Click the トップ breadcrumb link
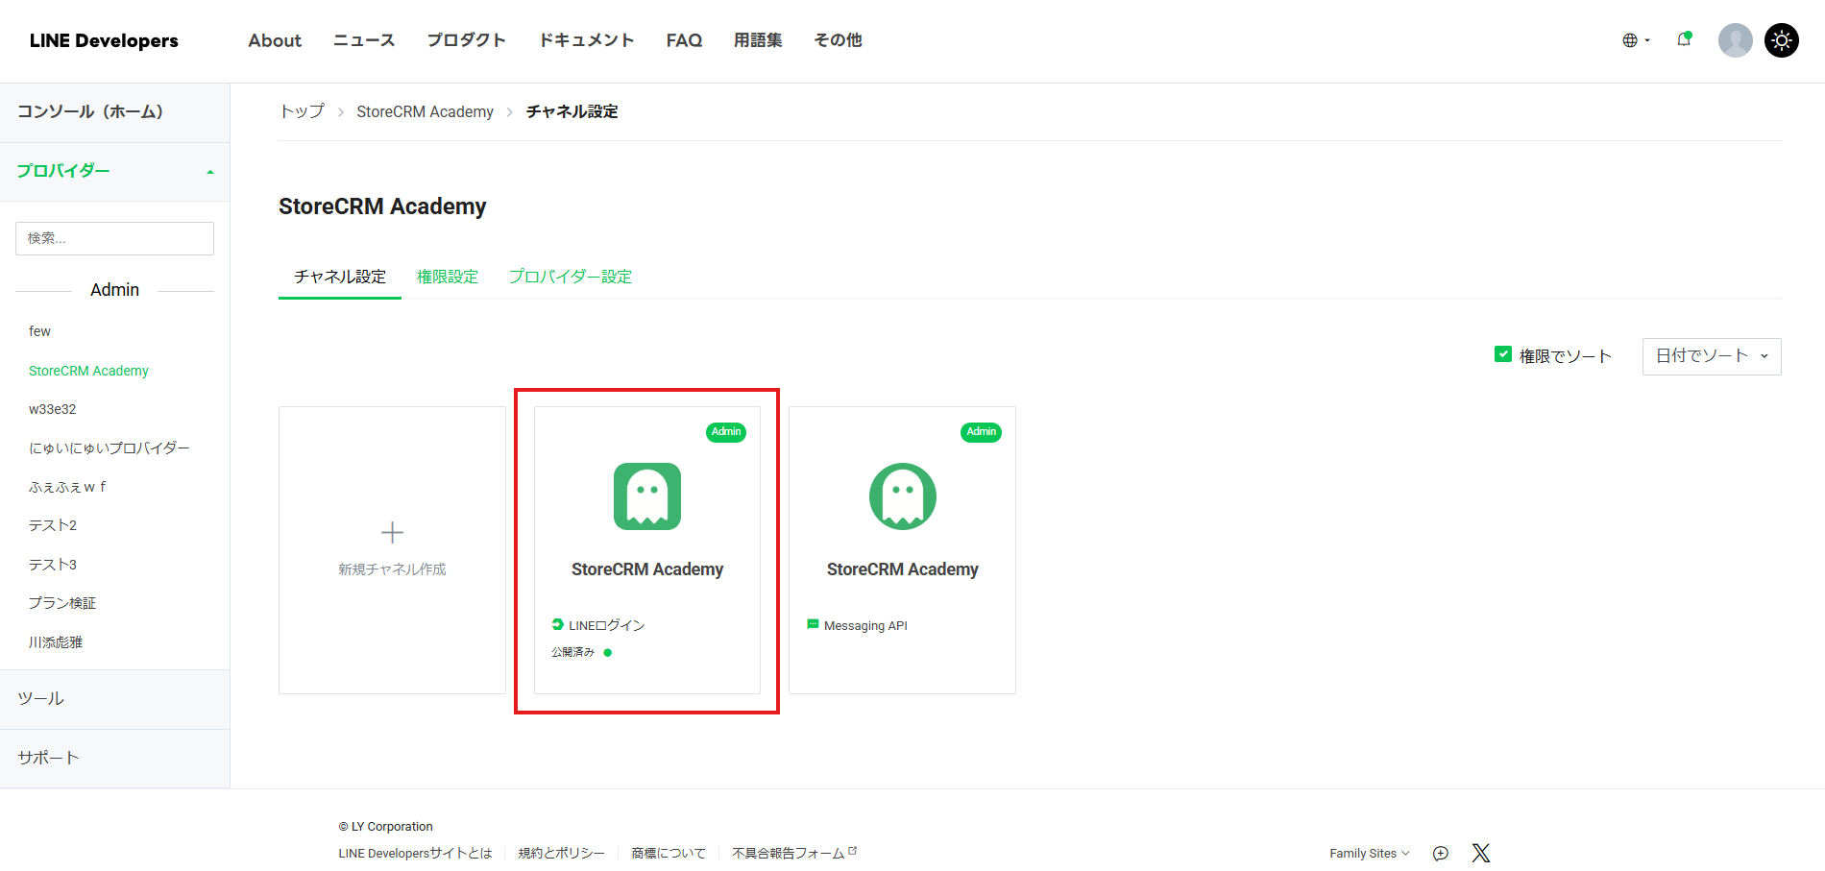Viewport: 1825px width, 871px height. (302, 111)
